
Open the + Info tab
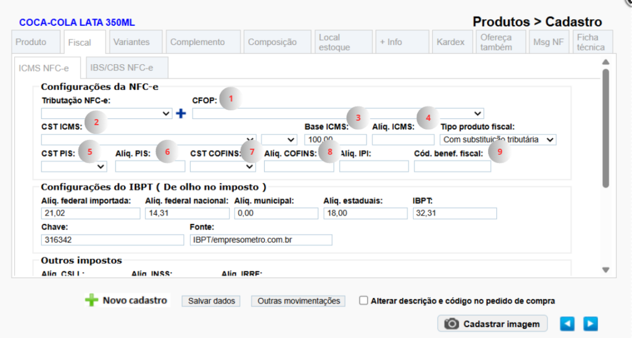click(x=402, y=42)
